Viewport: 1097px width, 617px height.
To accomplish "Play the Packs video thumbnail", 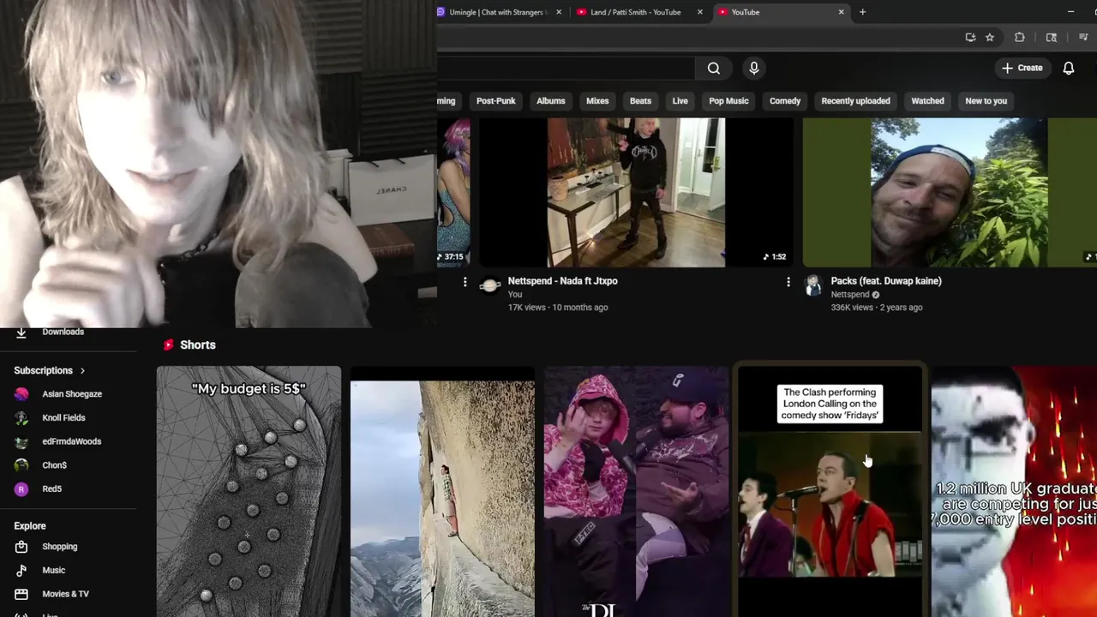I will (x=950, y=193).
